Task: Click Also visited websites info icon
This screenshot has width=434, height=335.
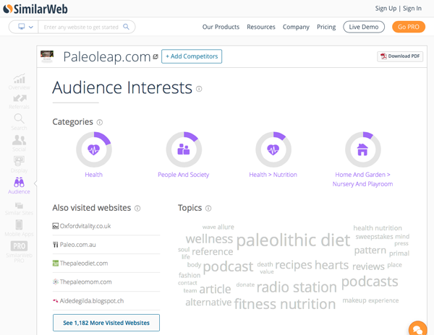Action: click(137, 208)
